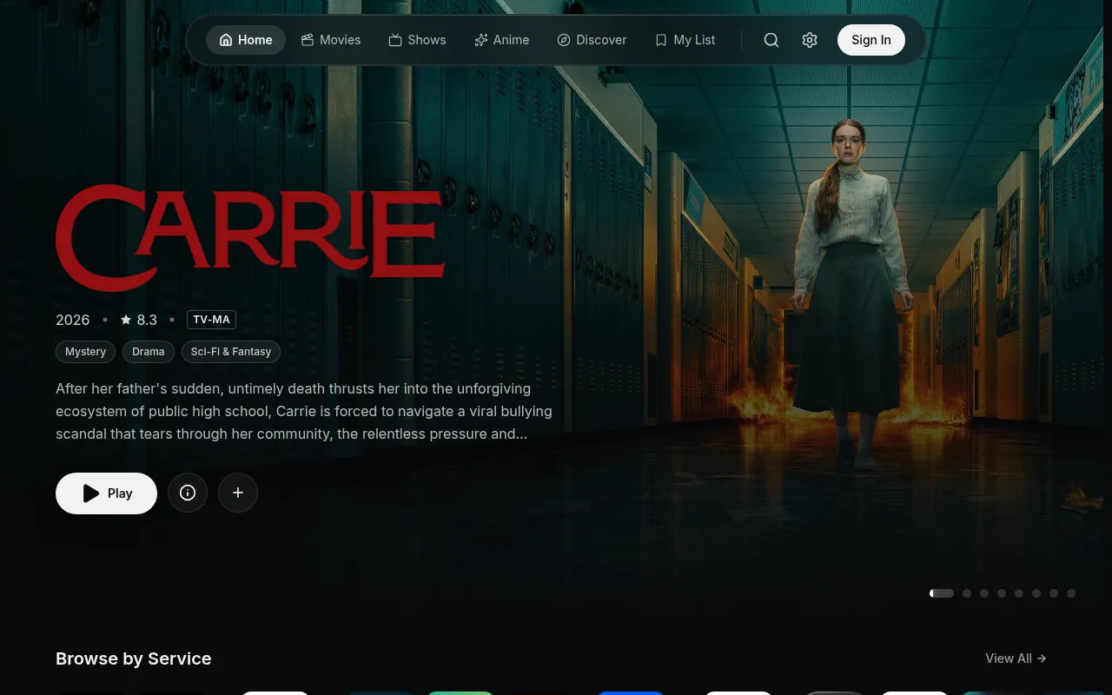
Task: Jump to last carousel slide dot
Action: 1071,593
